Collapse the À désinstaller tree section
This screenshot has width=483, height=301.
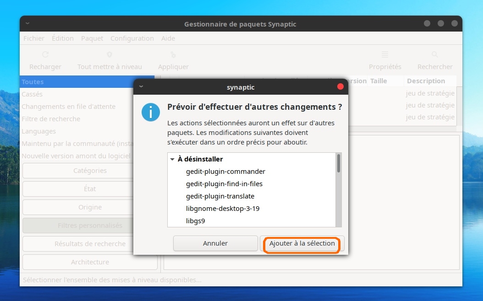pyautogui.click(x=172, y=160)
